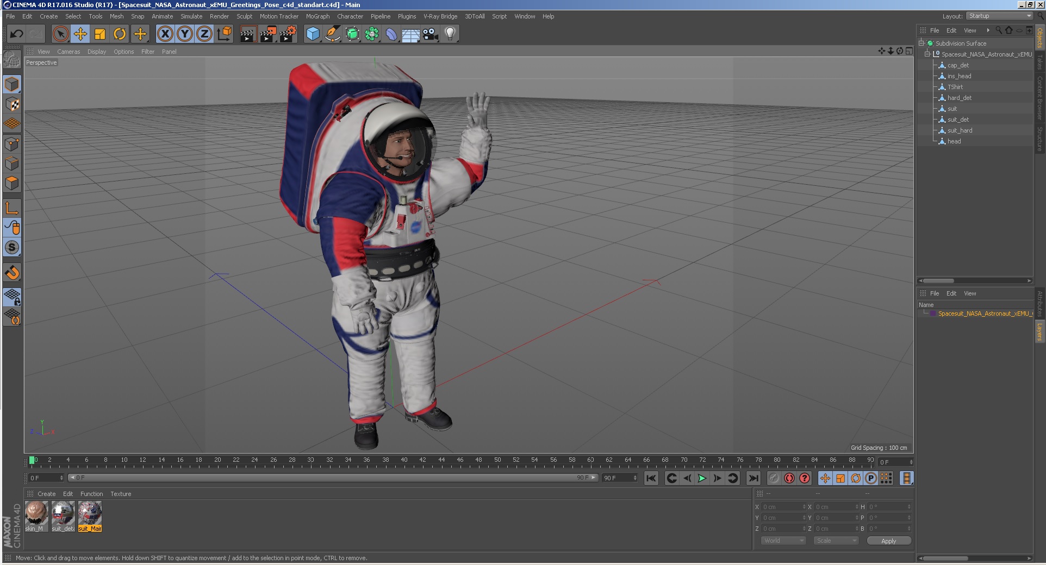Click Render View clapperboard icon
Screen dimensions: 1046x565
pos(248,34)
